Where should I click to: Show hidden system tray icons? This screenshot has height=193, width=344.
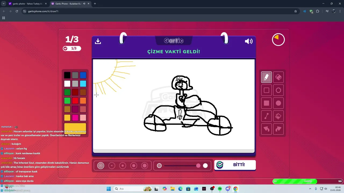click(310, 189)
